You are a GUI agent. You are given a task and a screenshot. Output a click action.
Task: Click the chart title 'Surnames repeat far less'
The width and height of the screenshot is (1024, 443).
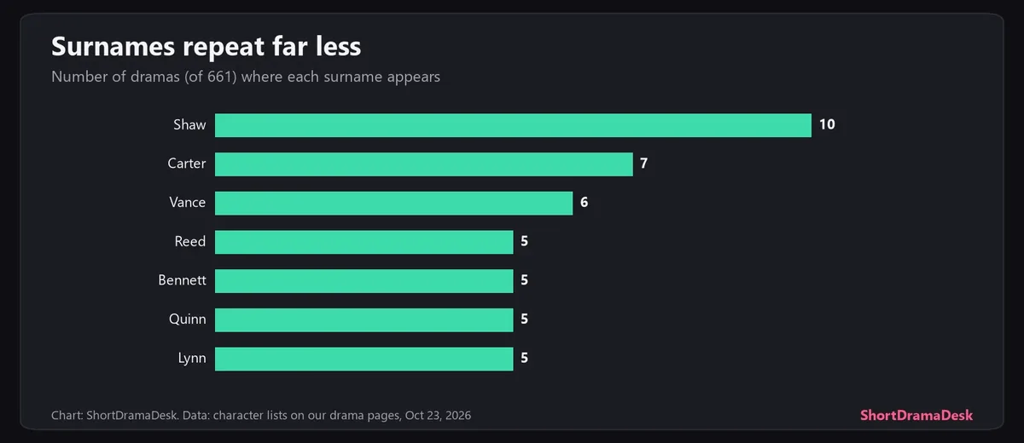pyautogui.click(x=206, y=46)
